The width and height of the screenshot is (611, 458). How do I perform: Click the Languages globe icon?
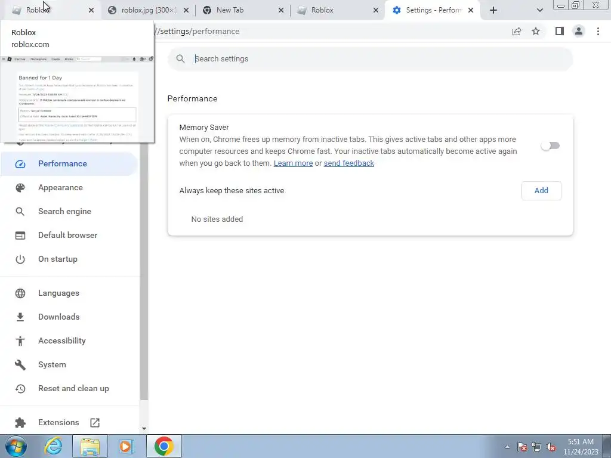pos(20,293)
